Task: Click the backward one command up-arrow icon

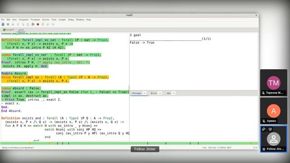Action: 18,24
